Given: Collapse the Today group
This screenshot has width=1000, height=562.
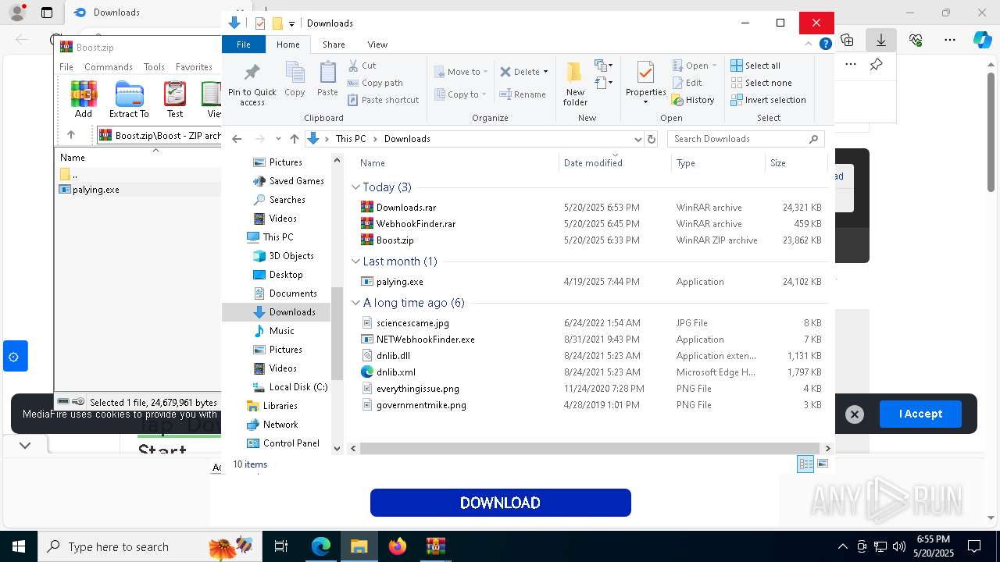Looking at the screenshot, I should pos(355,187).
